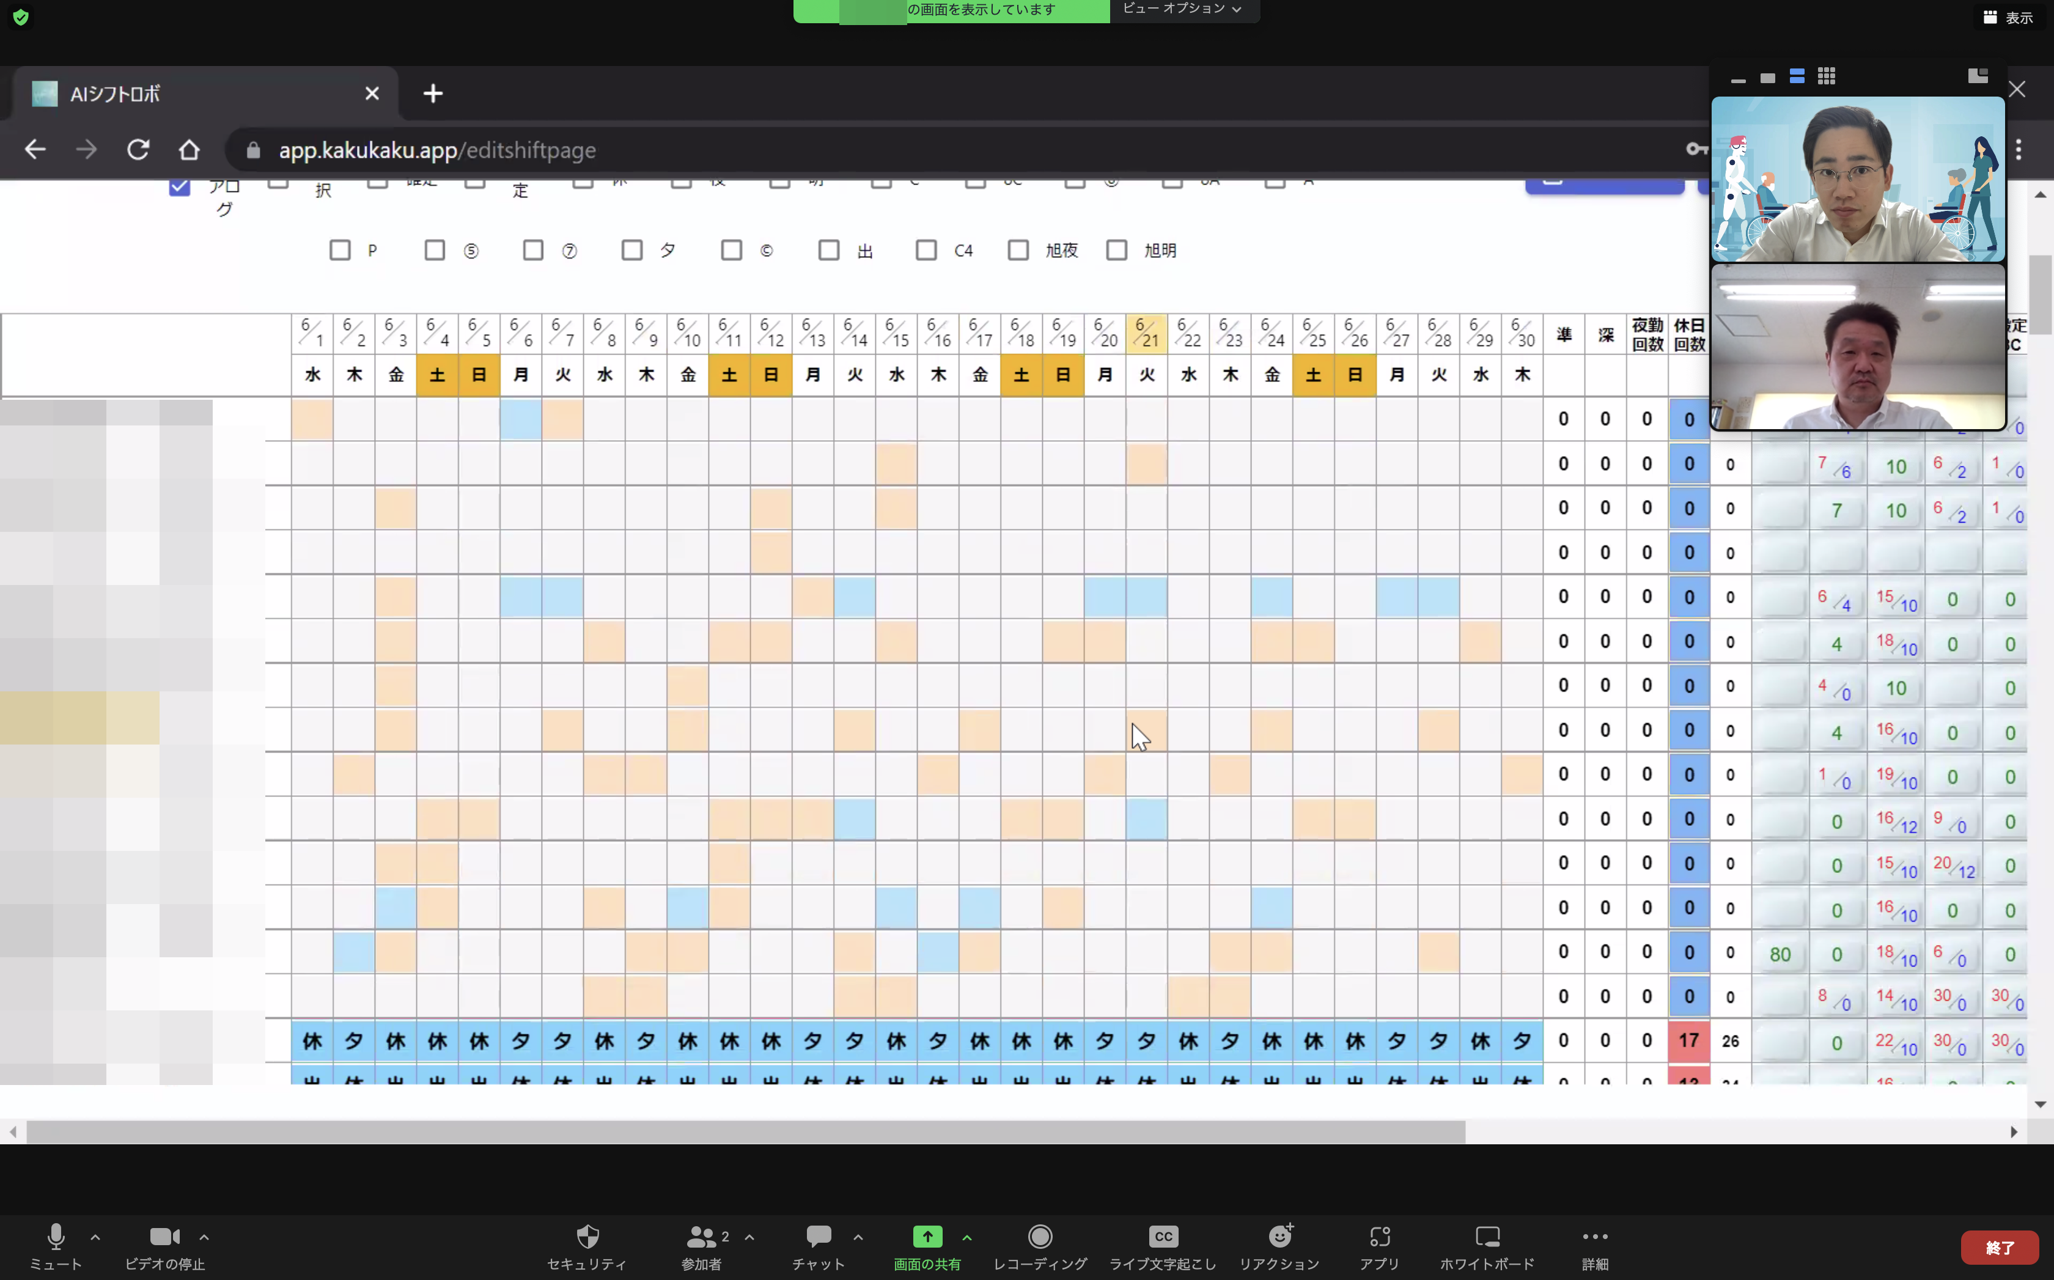Click the 6/1 date column header
Viewport: 2054px width, 1280px height.
pyautogui.click(x=312, y=334)
